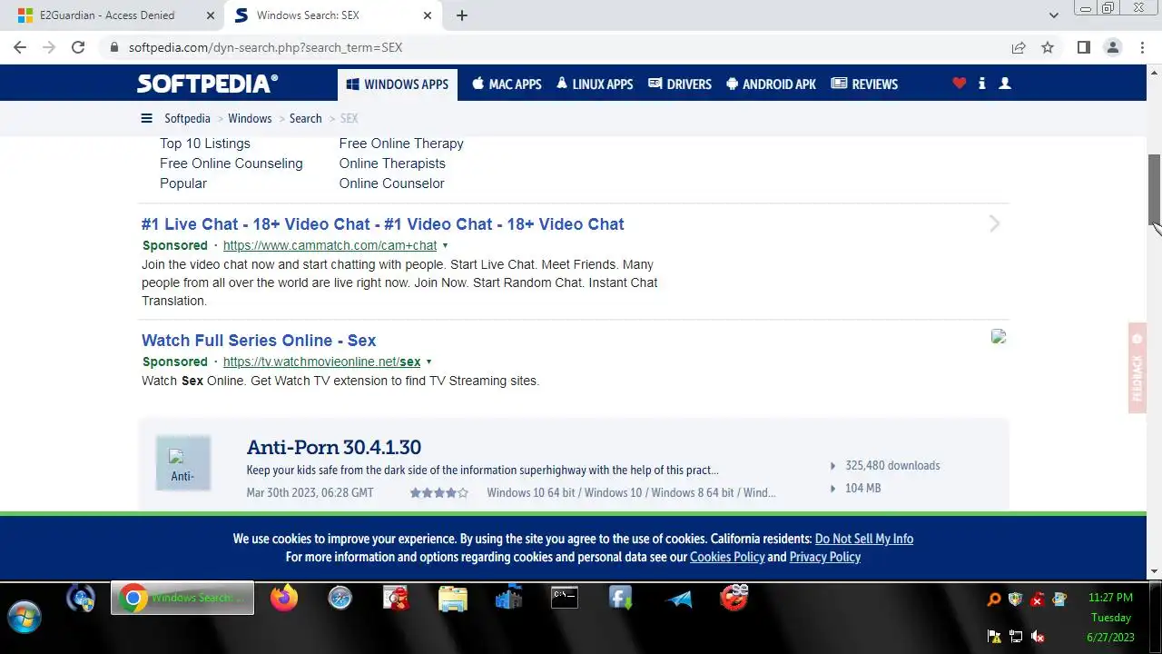Open the Mac Apps section

pos(507,84)
